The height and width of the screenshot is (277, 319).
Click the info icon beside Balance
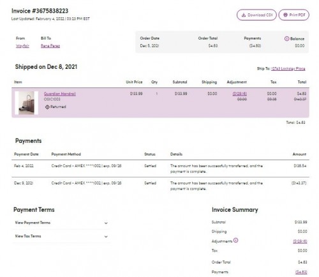(x=286, y=39)
